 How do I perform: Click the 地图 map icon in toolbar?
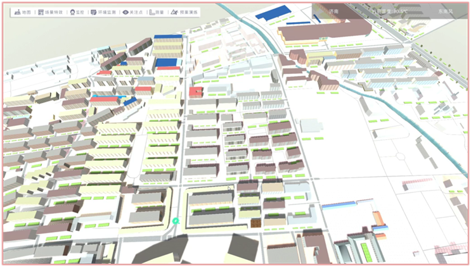tap(17, 12)
